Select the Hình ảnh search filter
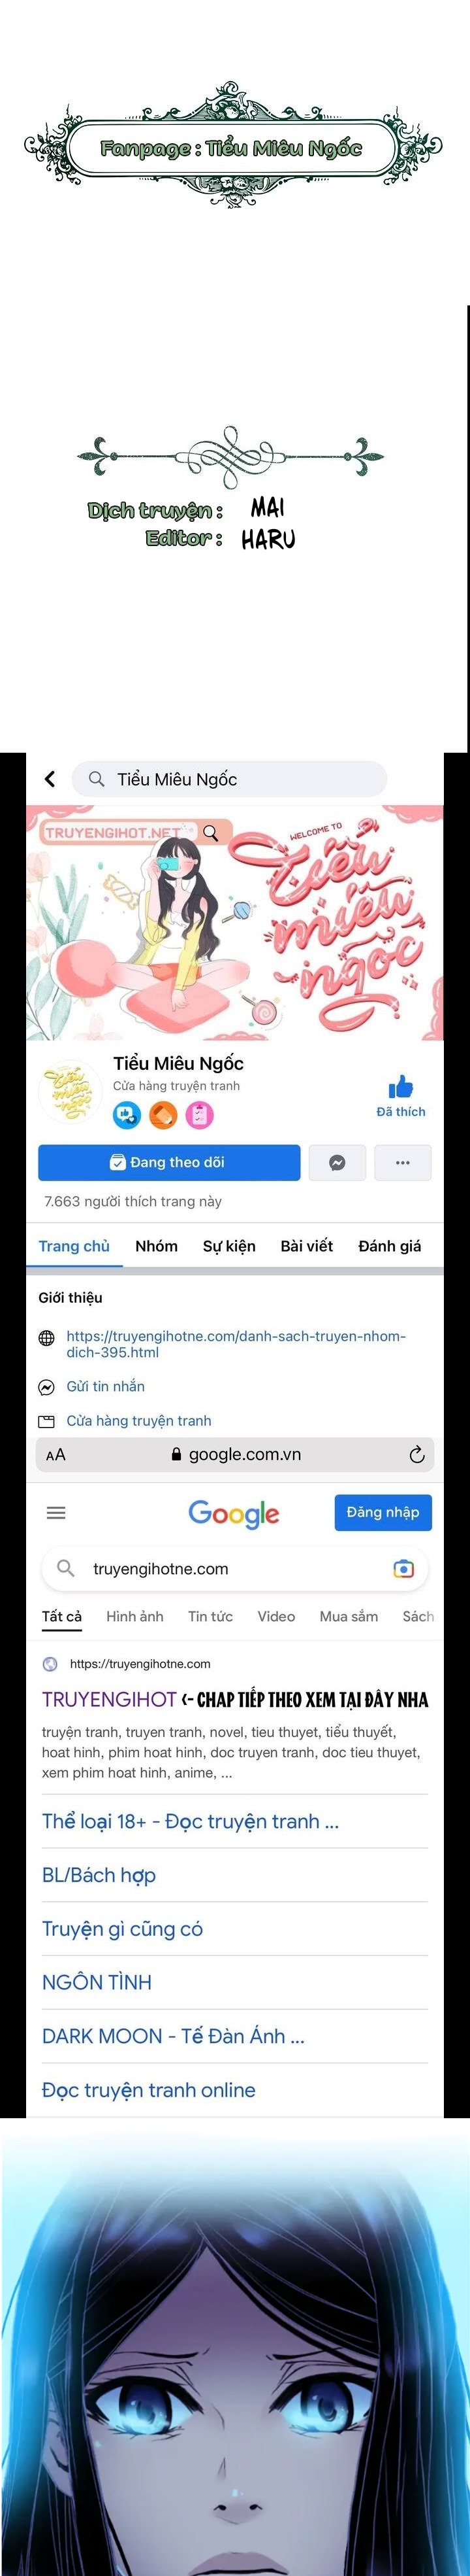470x2576 pixels. click(x=134, y=1616)
